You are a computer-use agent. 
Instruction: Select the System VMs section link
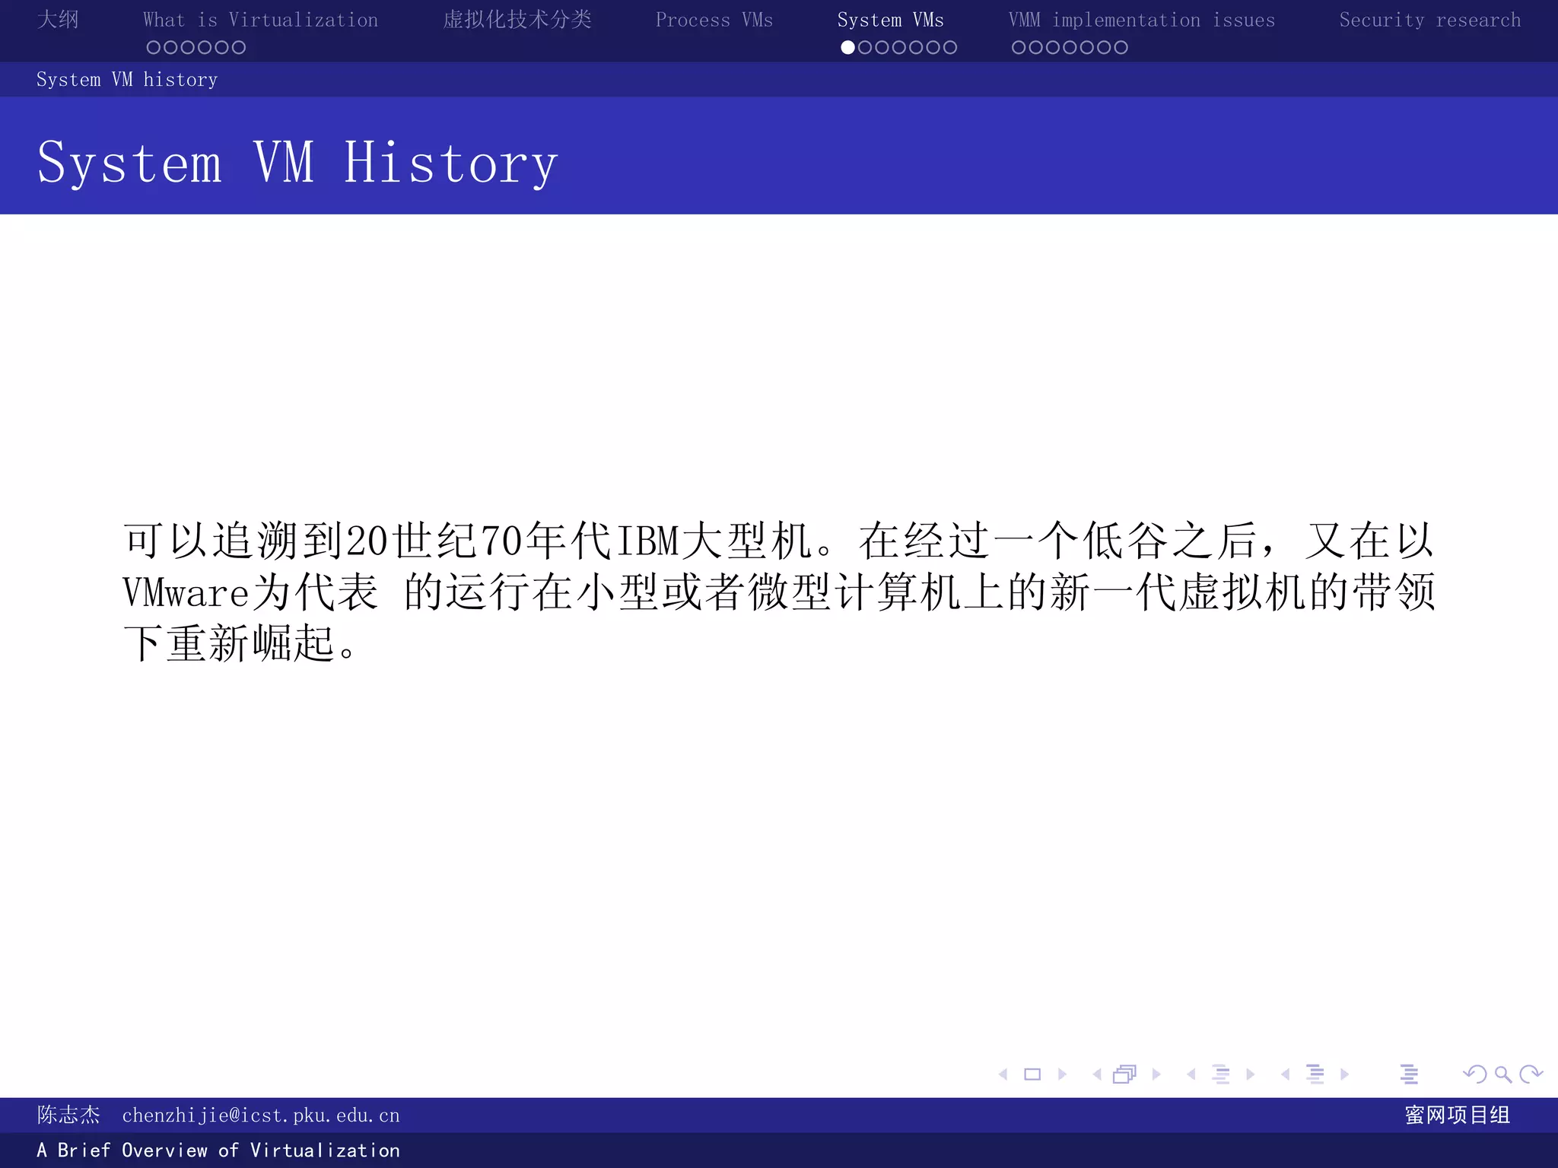(x=891, y=20)
